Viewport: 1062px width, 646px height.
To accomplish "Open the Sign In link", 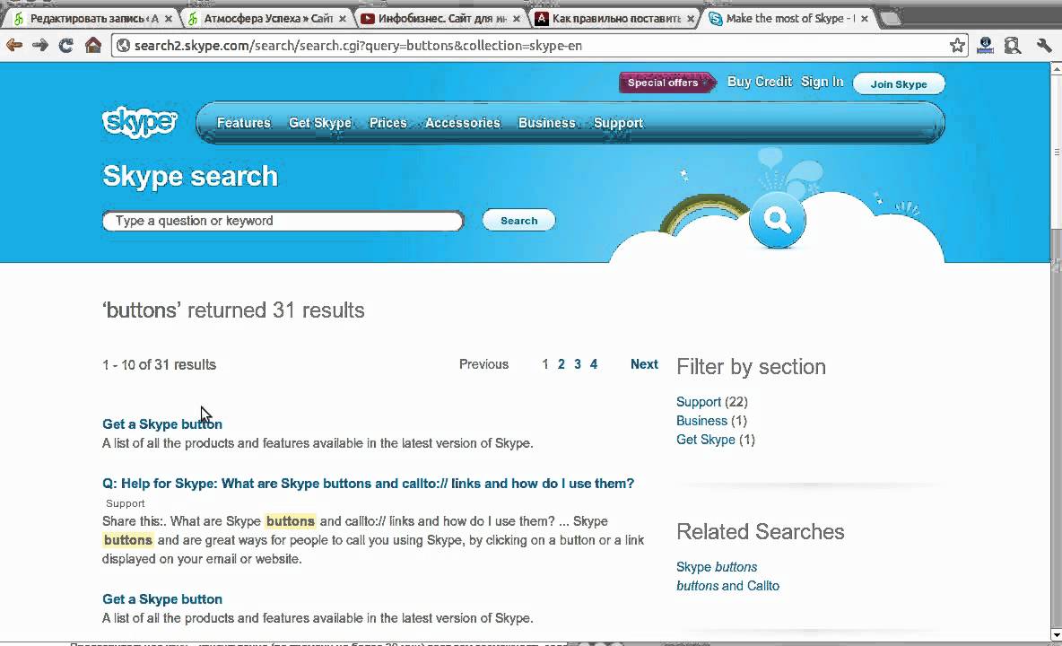I will pyautogui.click(x=823, y=82).
